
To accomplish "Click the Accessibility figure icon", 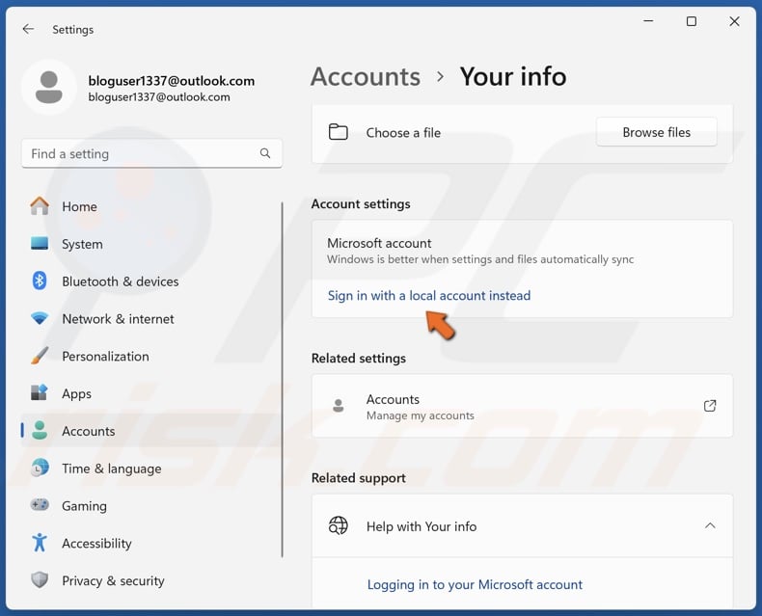I will click(40, 543).
